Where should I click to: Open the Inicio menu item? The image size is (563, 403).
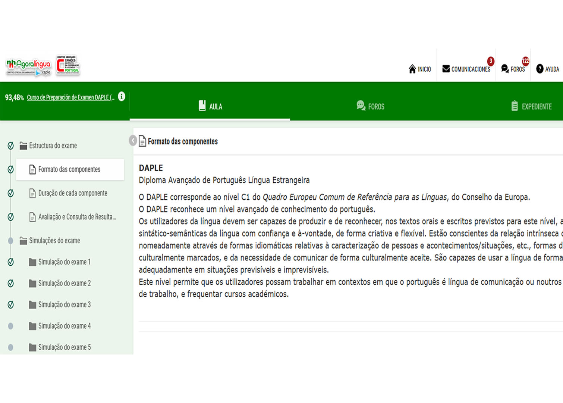tap(420, 69)
